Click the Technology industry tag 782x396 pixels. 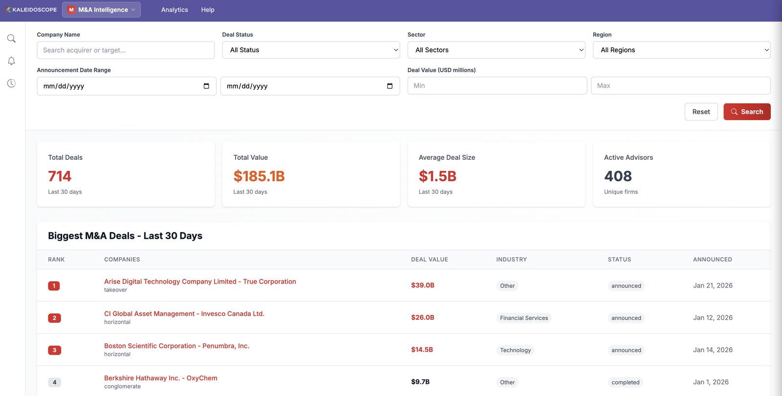point(515,350)
